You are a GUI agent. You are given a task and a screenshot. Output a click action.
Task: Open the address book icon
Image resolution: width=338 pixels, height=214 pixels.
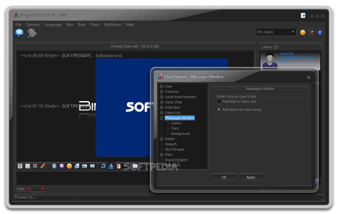tap(54, 166)
